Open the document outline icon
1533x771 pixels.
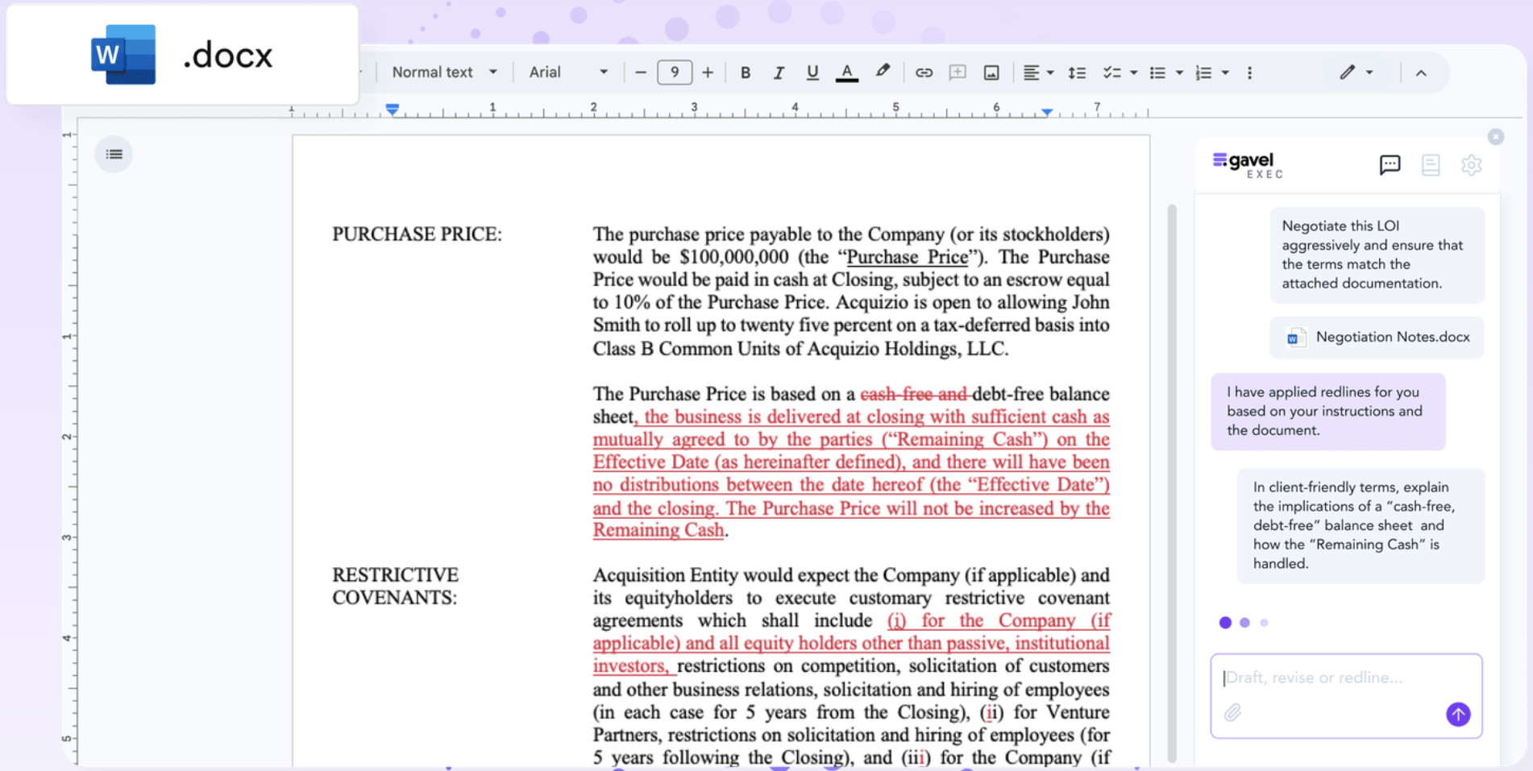[x=114, y=154]
